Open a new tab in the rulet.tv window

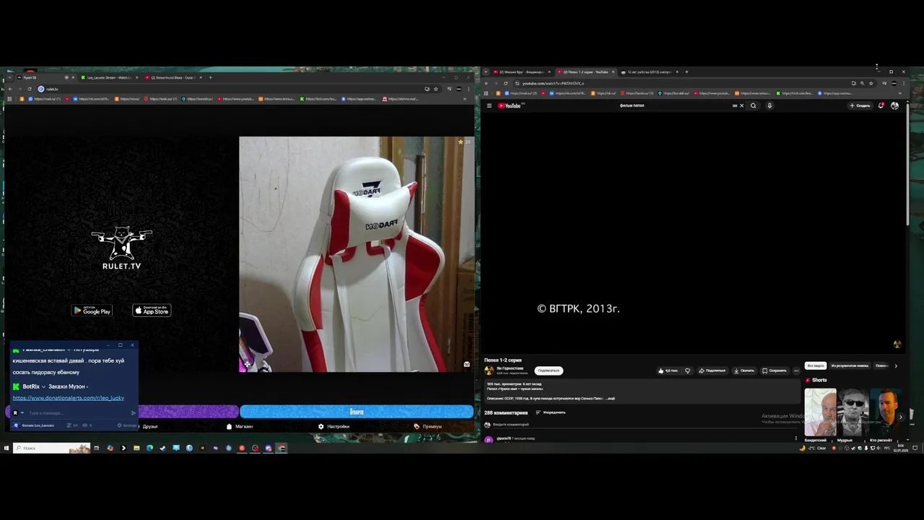[211, 77]
